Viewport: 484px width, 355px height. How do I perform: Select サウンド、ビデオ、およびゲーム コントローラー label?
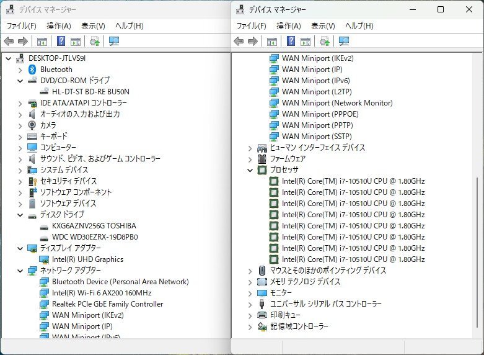[x=100, y=159]
